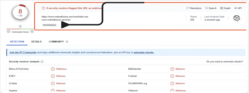The height and width of the screenshot is (93, 249).
Task: Click the www.notmalicious.services domain text
Action: click(56, 20)
